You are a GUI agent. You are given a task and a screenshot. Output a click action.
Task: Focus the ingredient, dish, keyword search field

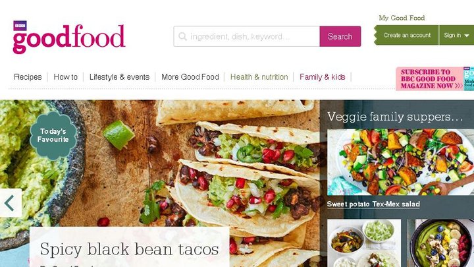(247, 36)
